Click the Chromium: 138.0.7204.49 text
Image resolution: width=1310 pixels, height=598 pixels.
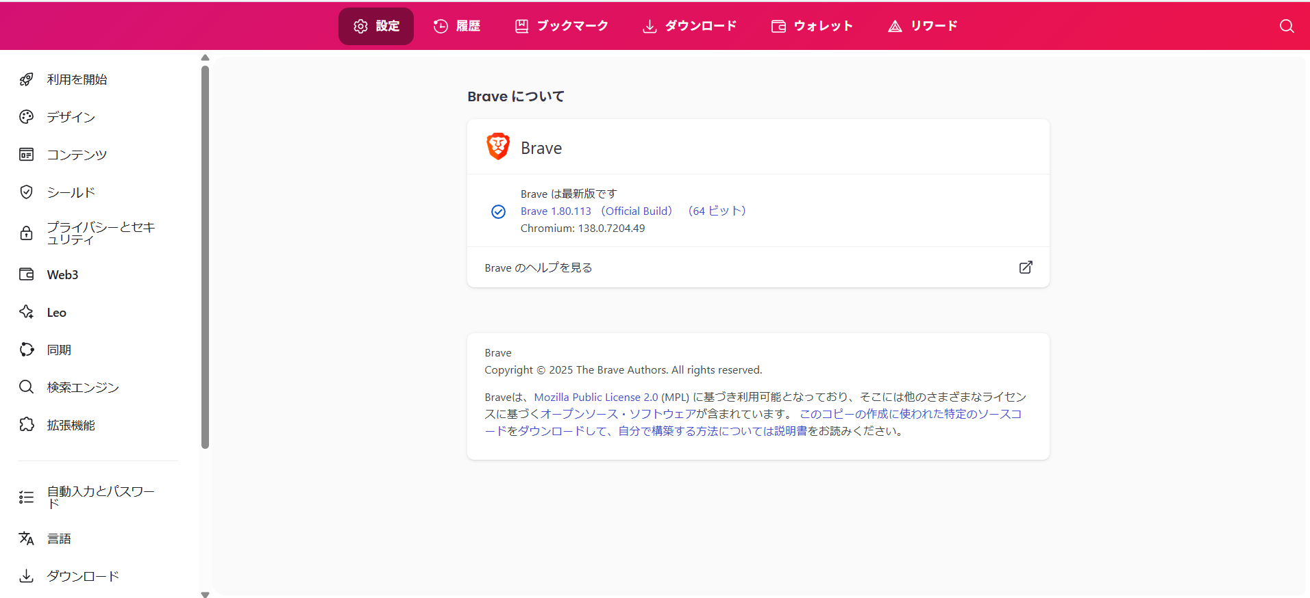(582, 229)
